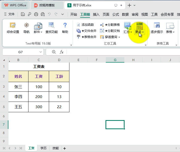The width and height of the screenshot is (180, 152).
Task: Open 帮助 help question mark icon
Action: 65,28
